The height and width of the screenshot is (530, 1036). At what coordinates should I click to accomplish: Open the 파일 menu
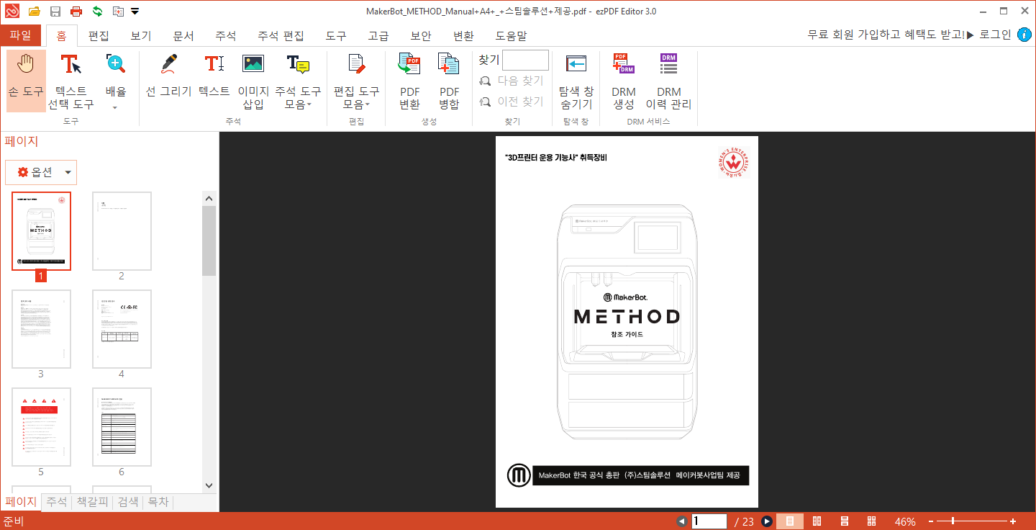point(21,35)
